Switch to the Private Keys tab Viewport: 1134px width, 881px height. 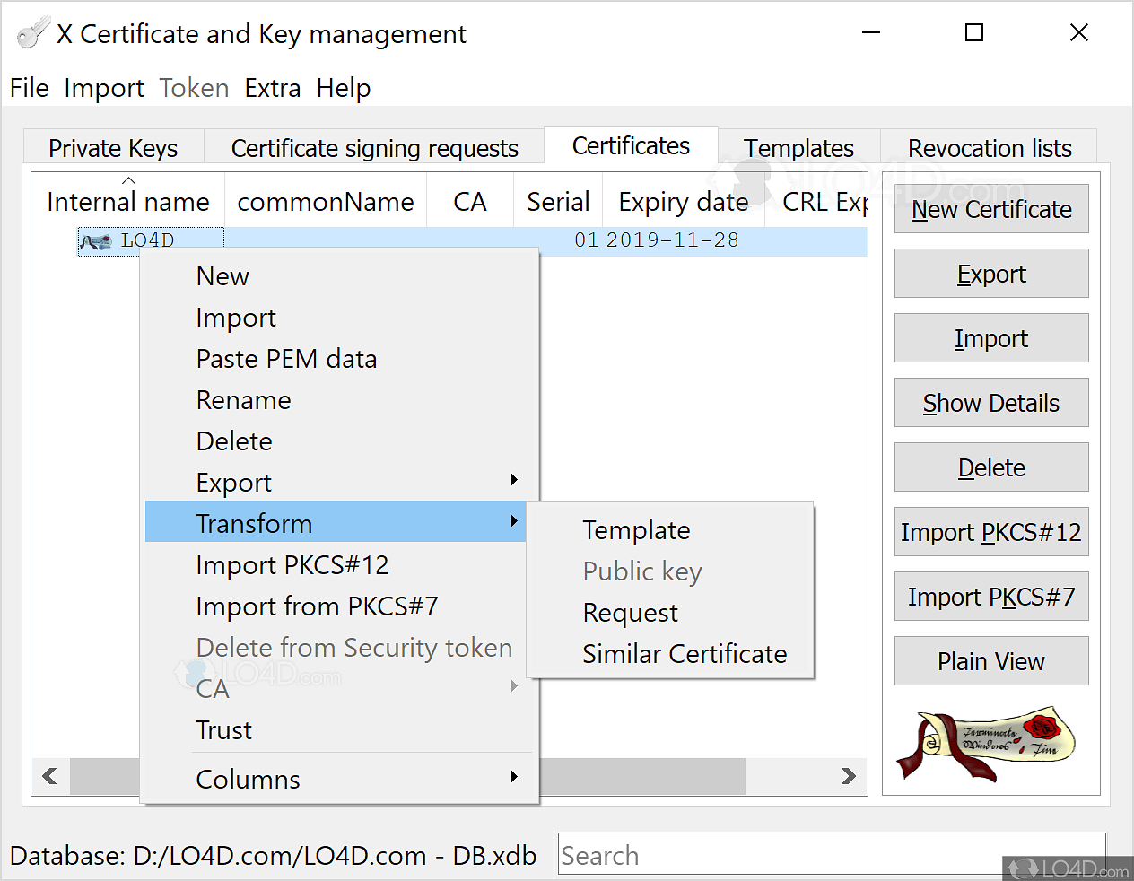click(113, 148)
